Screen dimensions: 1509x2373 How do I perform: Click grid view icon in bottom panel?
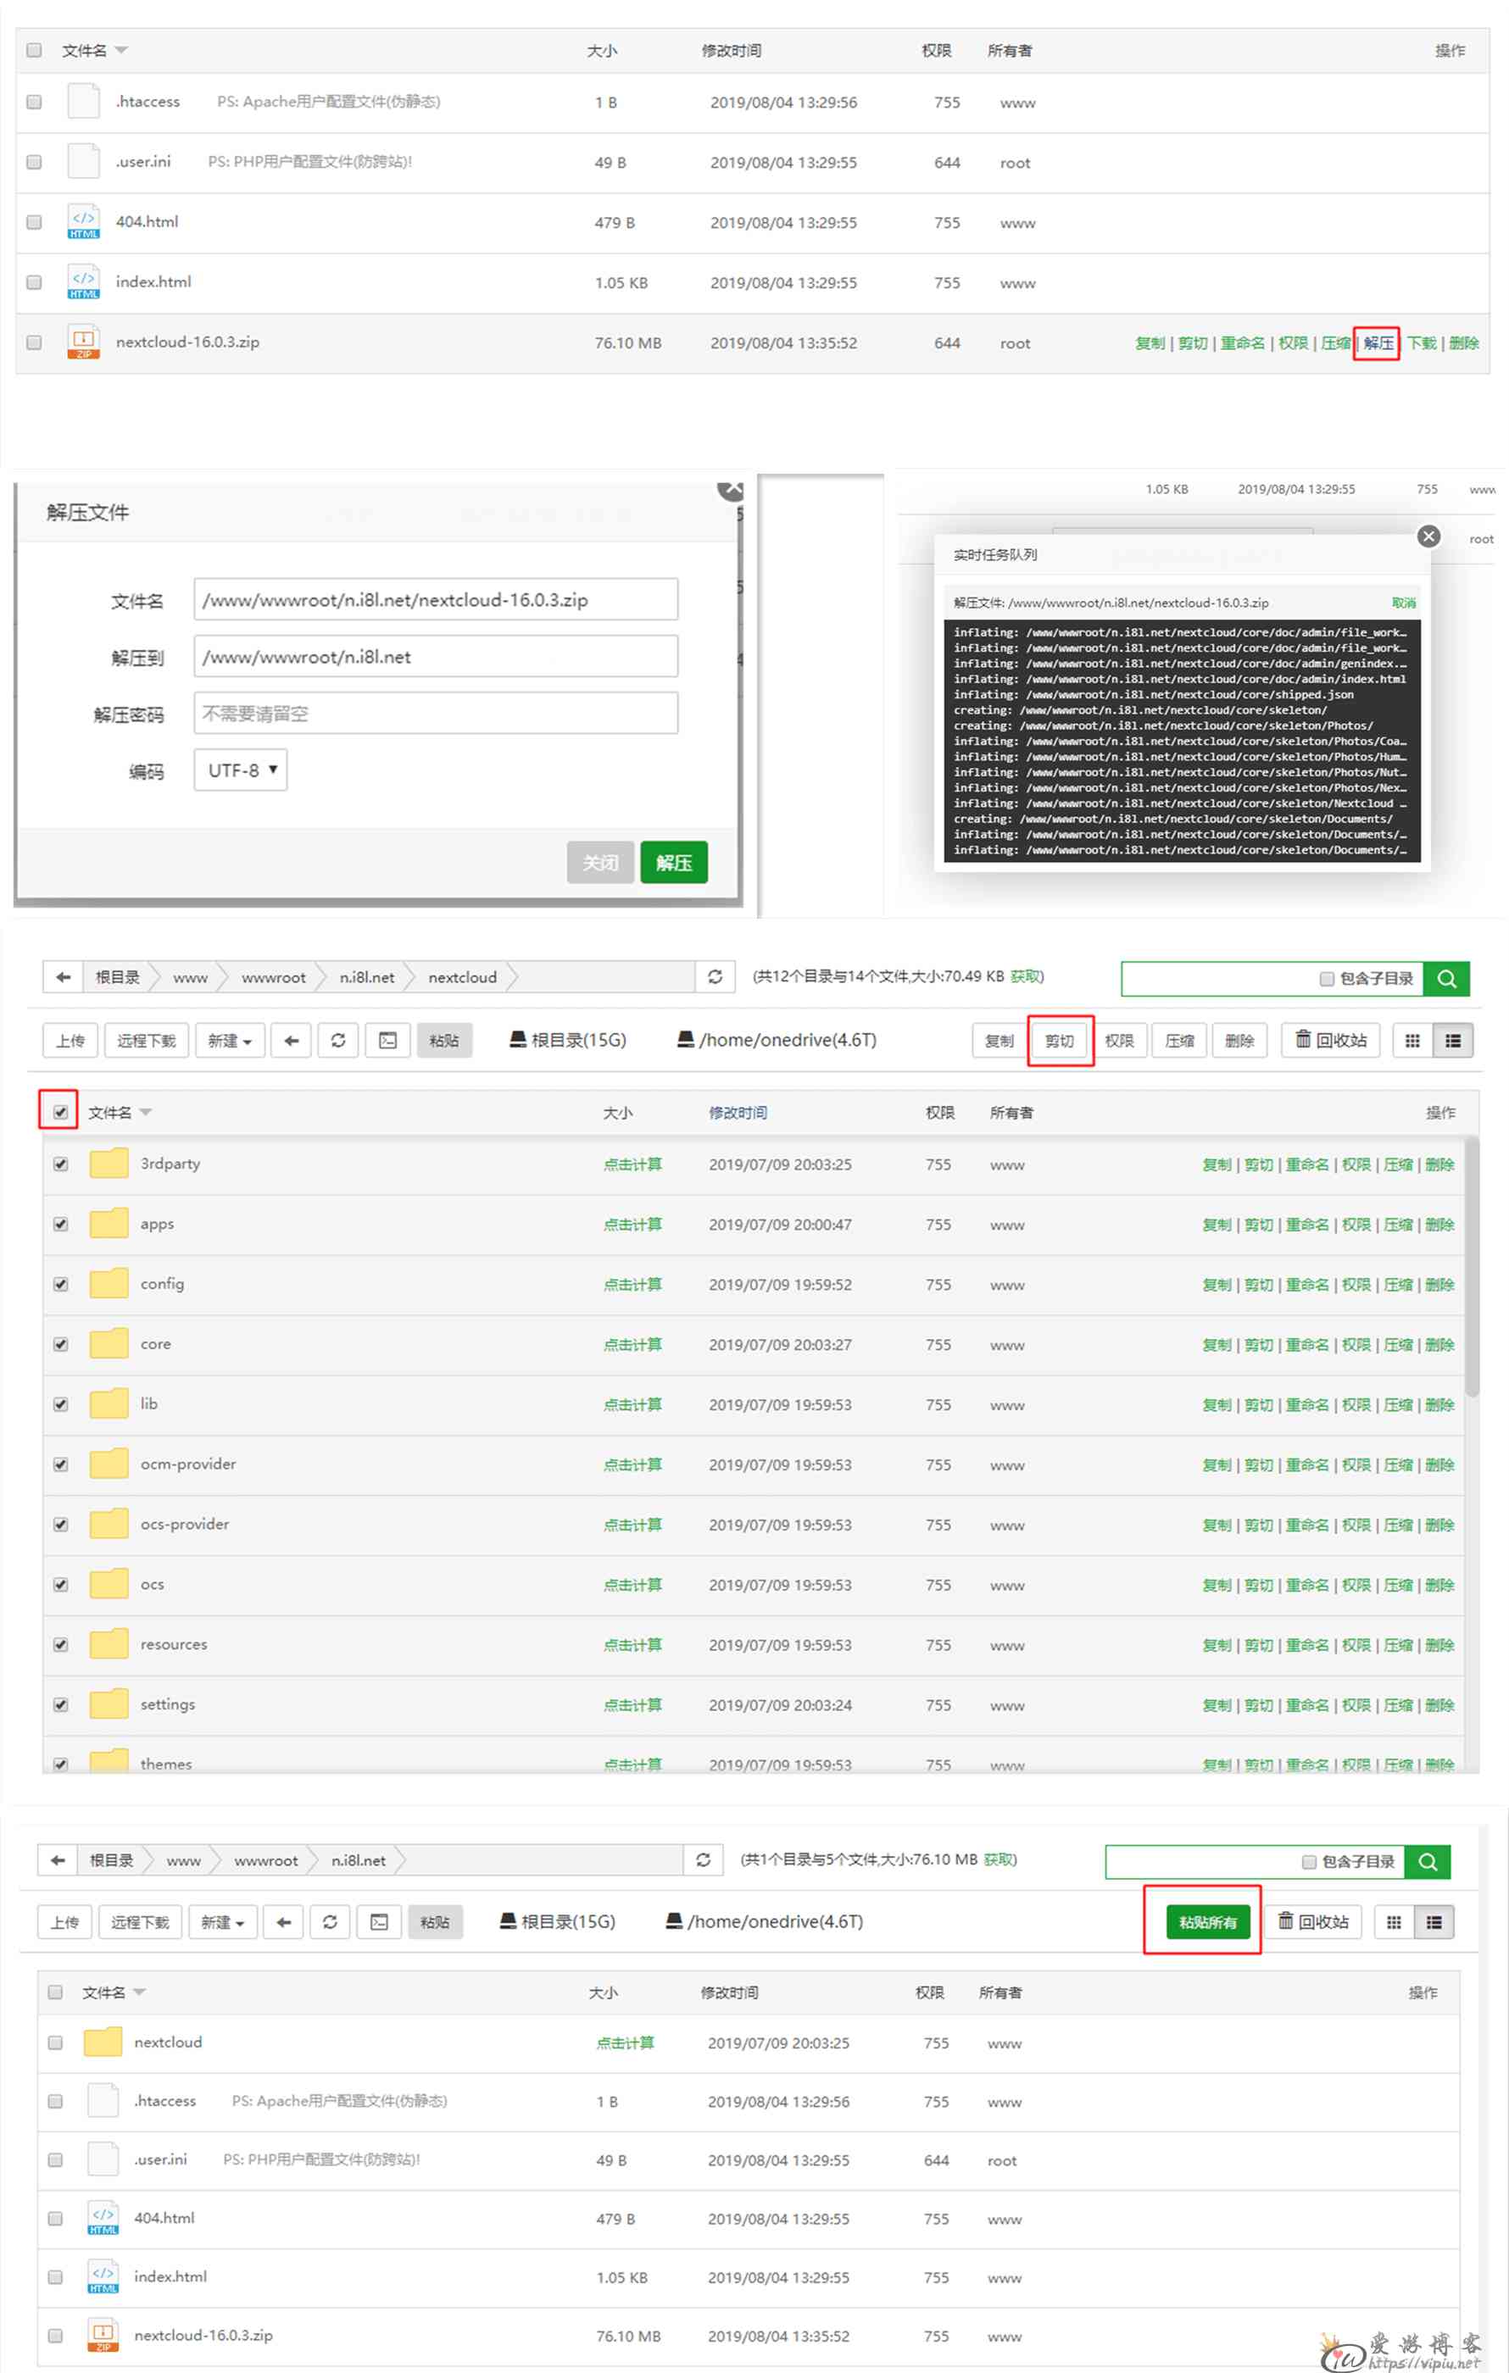coord(1394,1921)
